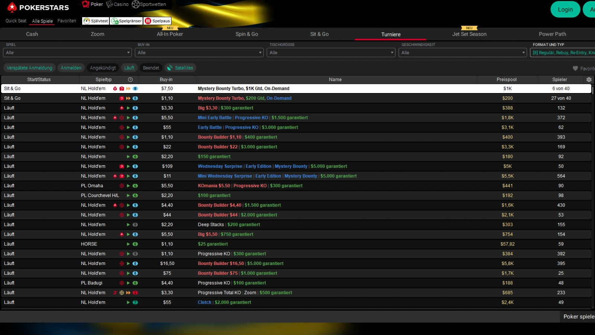Toggle the Anmelden status filter

71,68
